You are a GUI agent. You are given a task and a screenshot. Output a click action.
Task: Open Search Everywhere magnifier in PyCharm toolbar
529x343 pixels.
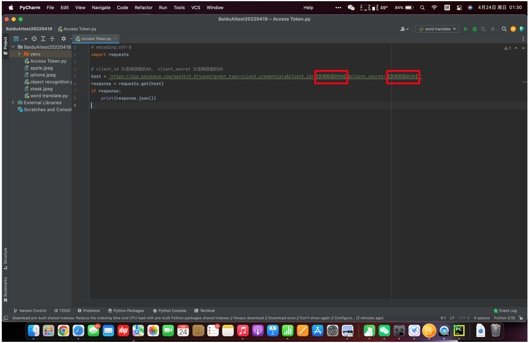coord(504,29)
